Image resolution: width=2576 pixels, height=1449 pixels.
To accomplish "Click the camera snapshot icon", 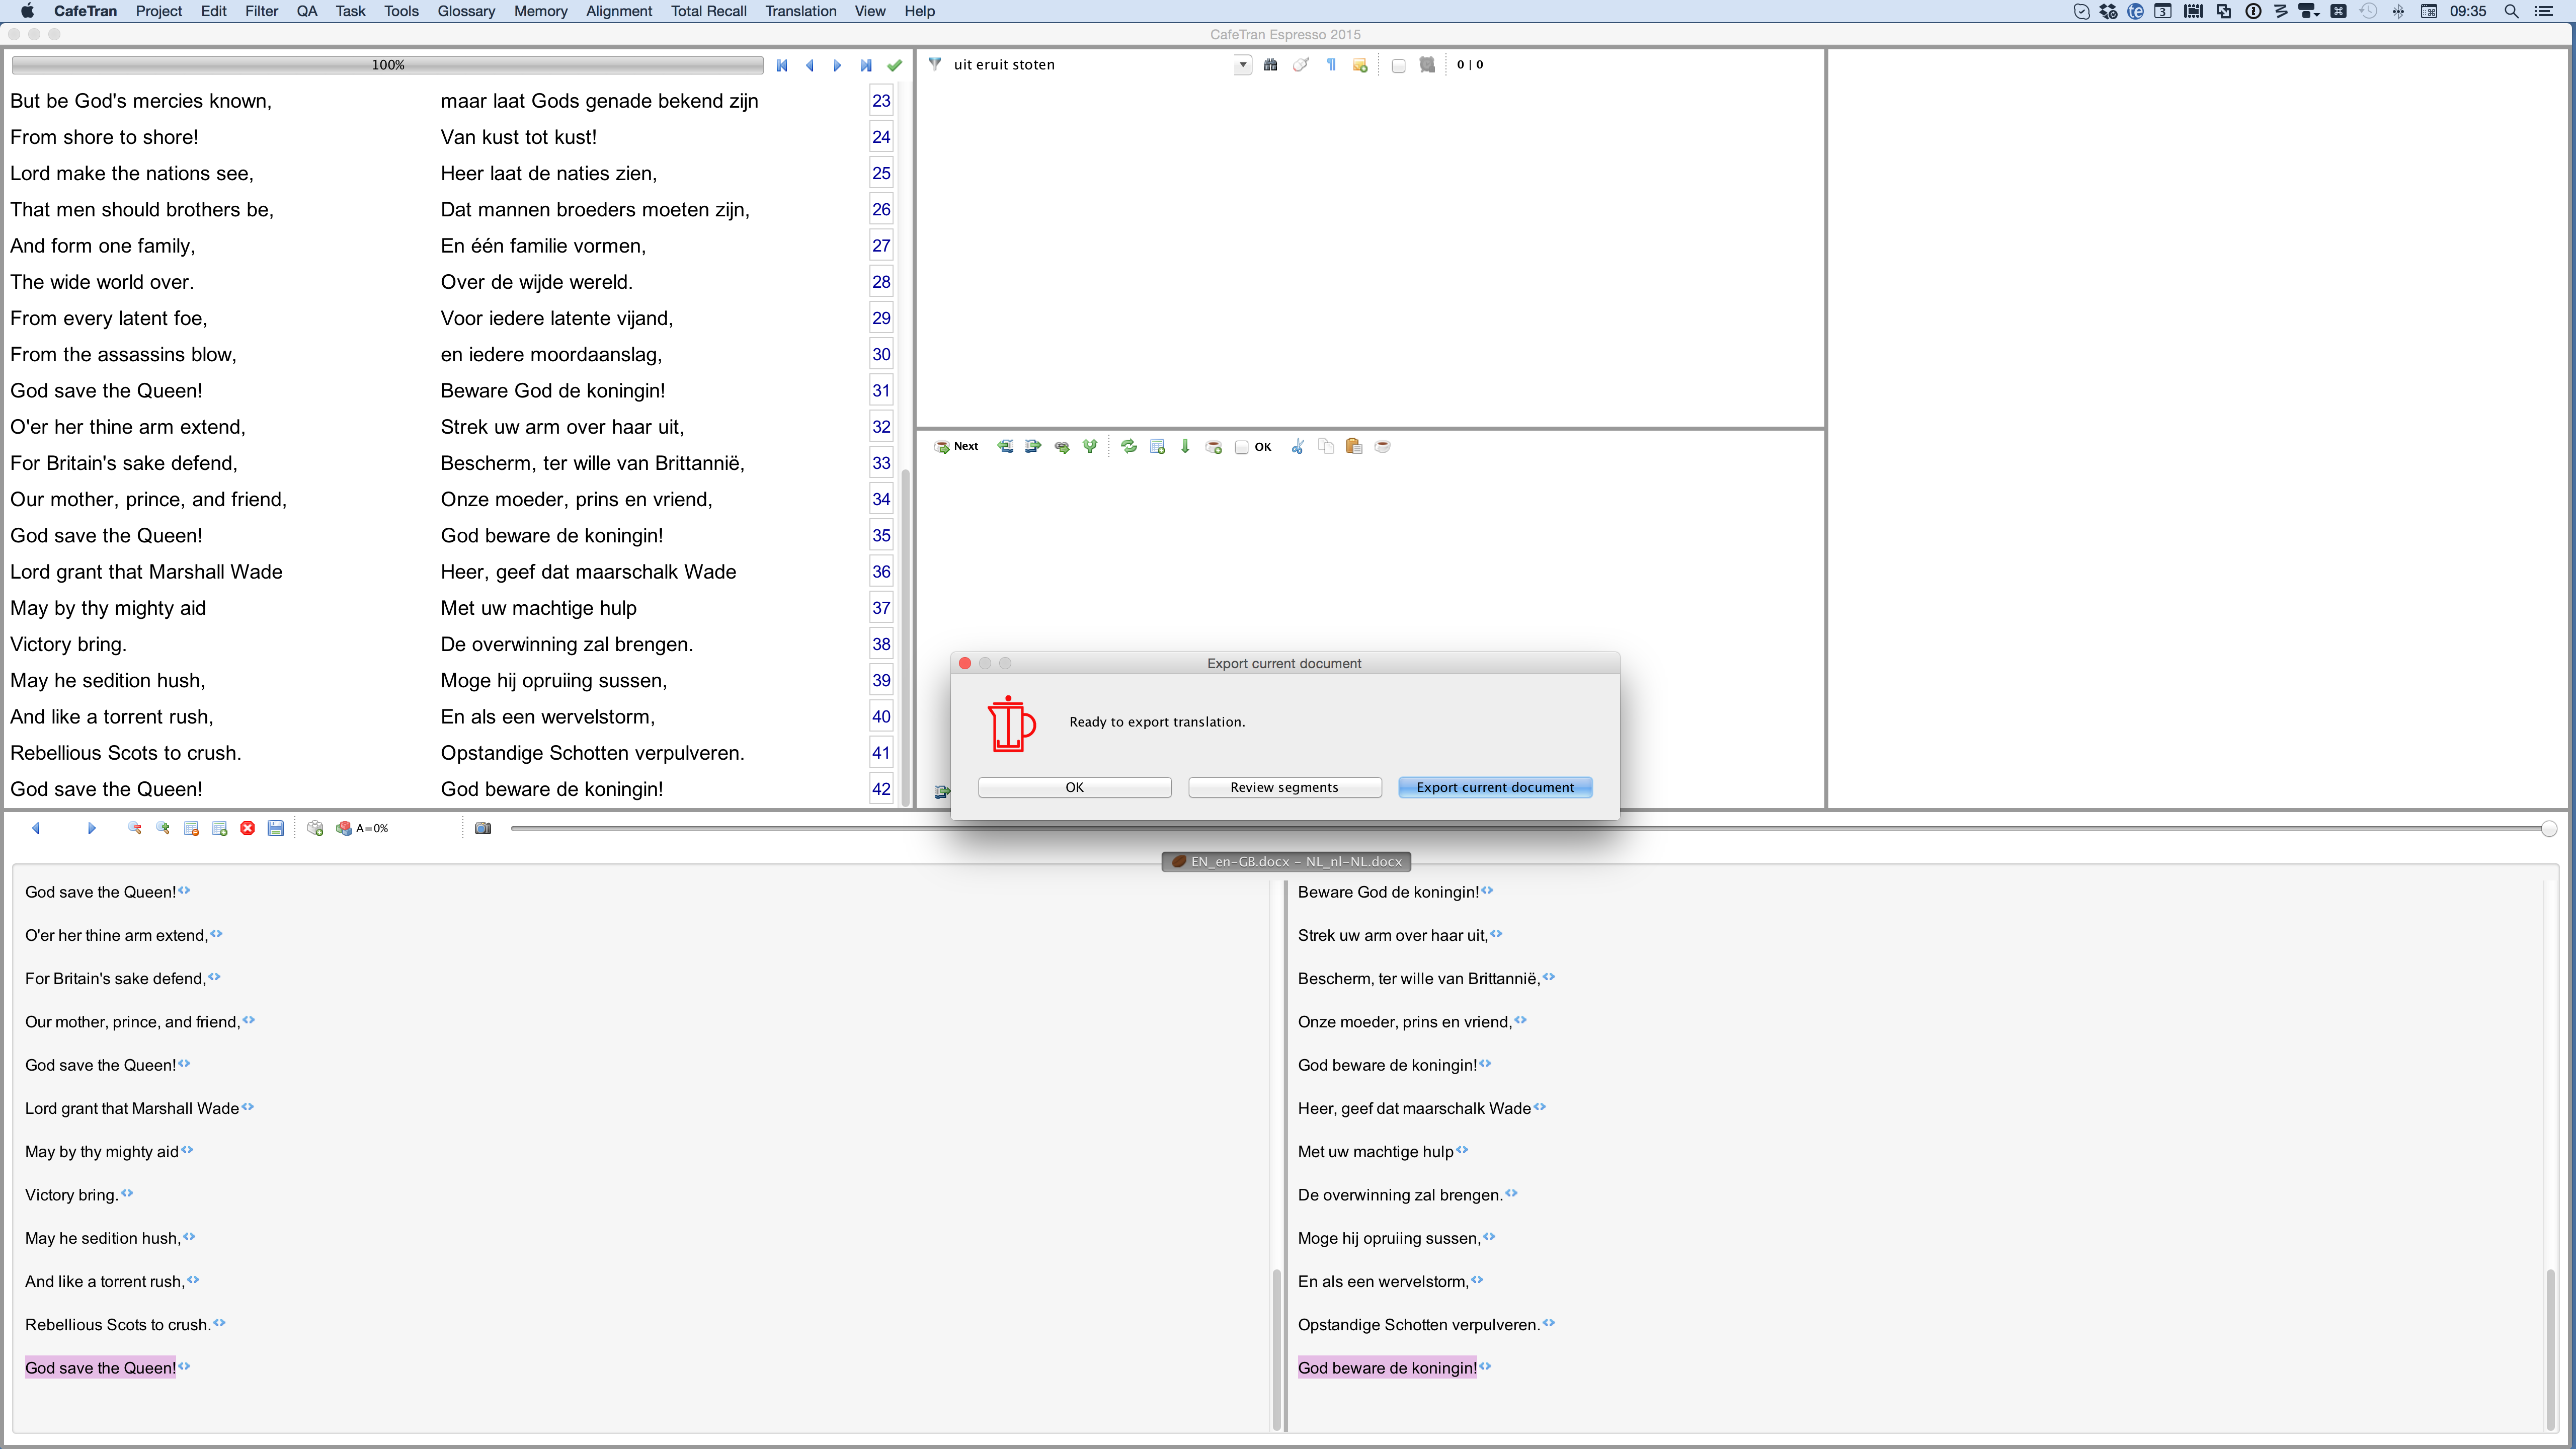I will pyautogui.click(x=483, y=828).
